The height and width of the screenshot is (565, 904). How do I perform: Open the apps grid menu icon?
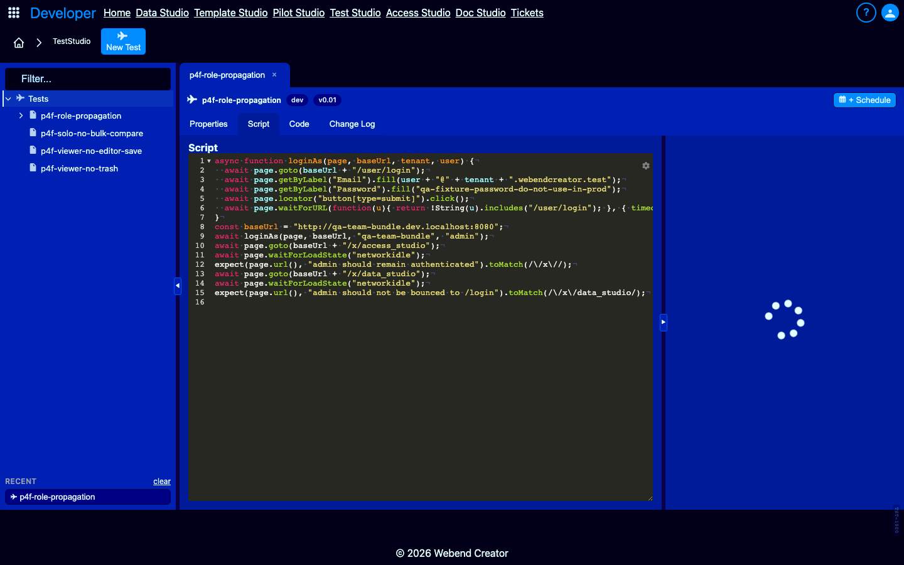tap(14, 13)
